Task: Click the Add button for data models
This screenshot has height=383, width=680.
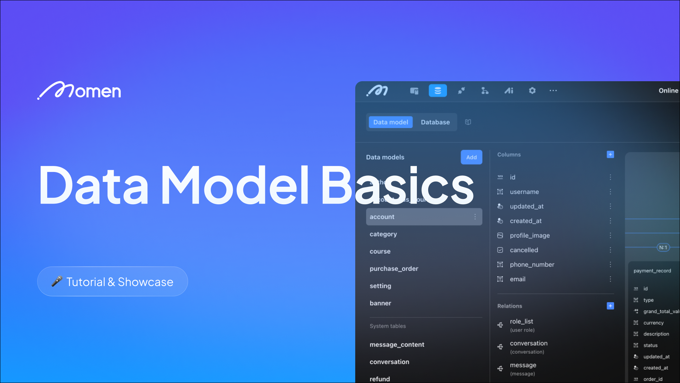Action: click(471, 157)
